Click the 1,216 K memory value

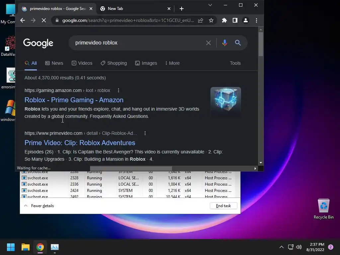coord(174,190)
